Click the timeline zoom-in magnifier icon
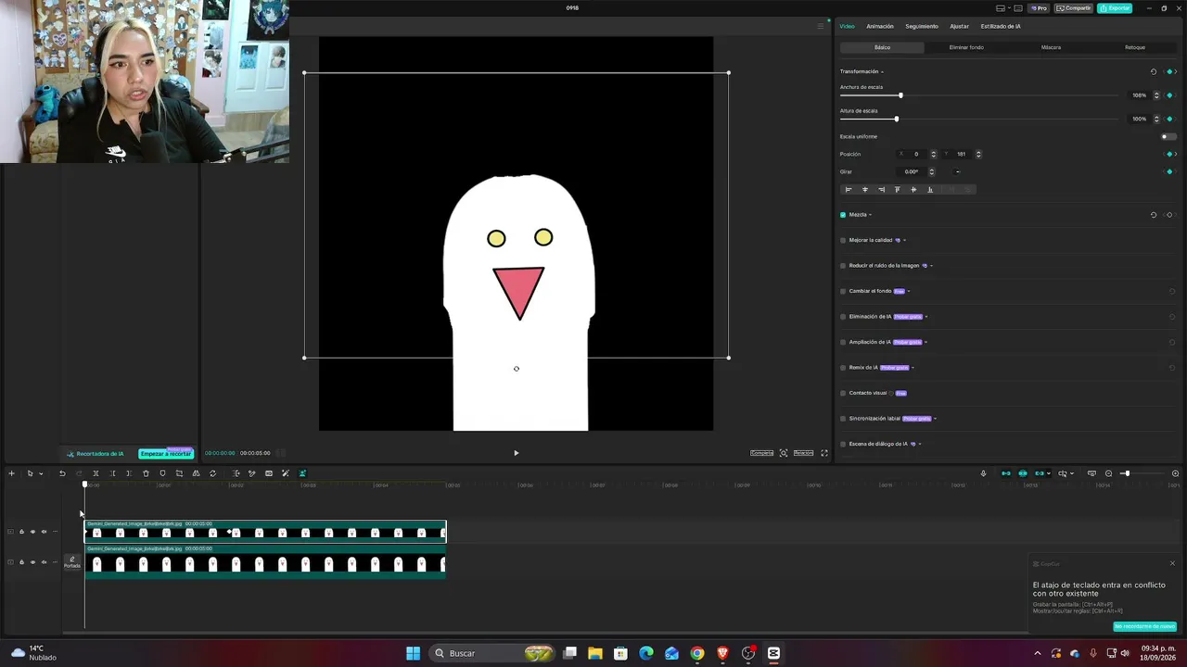The image size is (1187, 667). [1175, 473]
